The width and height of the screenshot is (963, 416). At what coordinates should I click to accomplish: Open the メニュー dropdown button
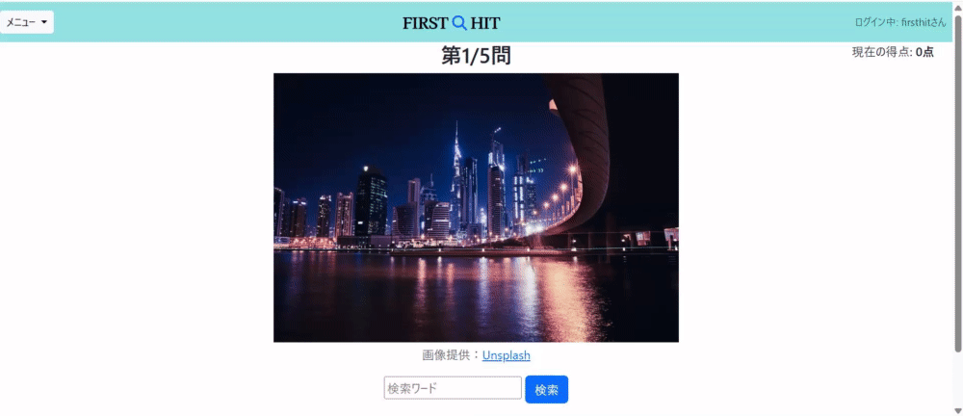tap(26, 22)
